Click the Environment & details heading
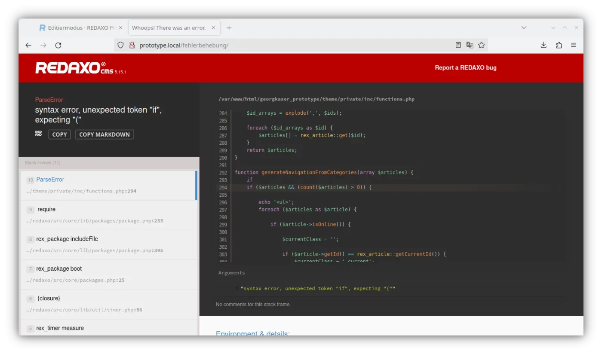The width and height of the screenshot is (602, 354). [x=253, y=333]
